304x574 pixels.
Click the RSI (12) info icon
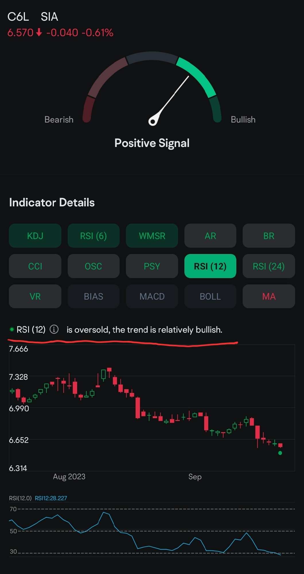54,329
